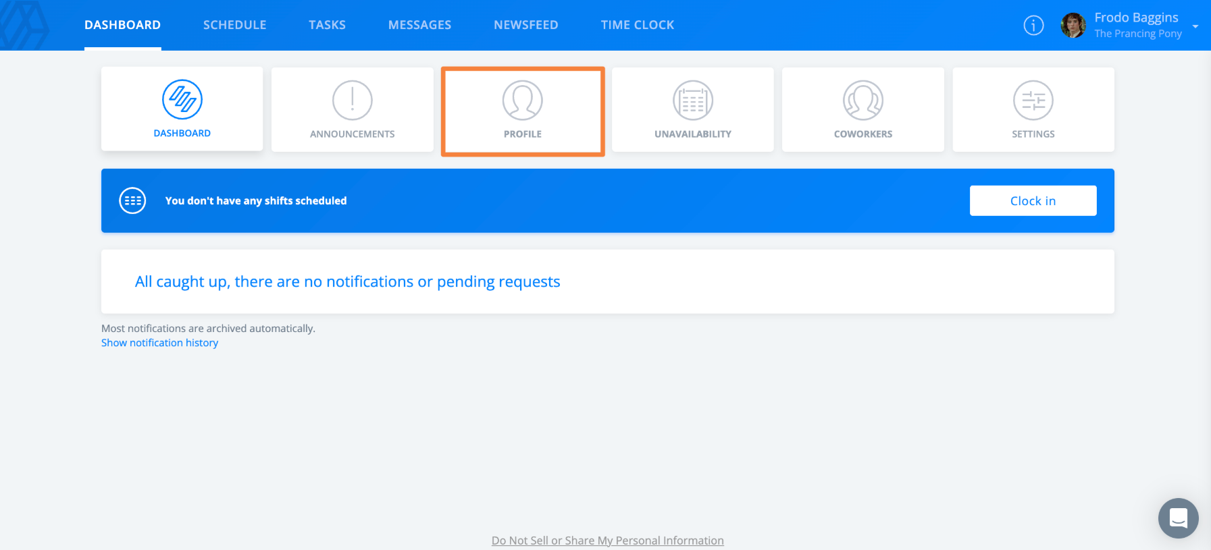1211x550 pixels.
Task: Expand the Frodo Baggins account dropdown arrow
Action: 1195,26
